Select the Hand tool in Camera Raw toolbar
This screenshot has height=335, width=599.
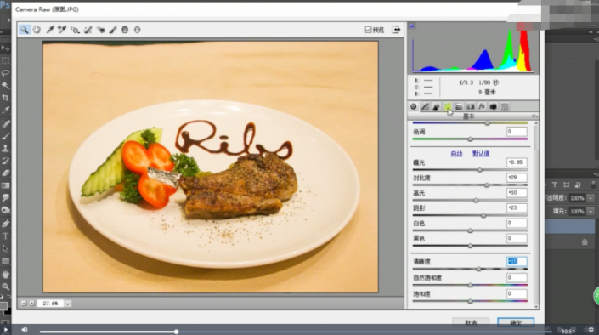(x=37, y=30)
